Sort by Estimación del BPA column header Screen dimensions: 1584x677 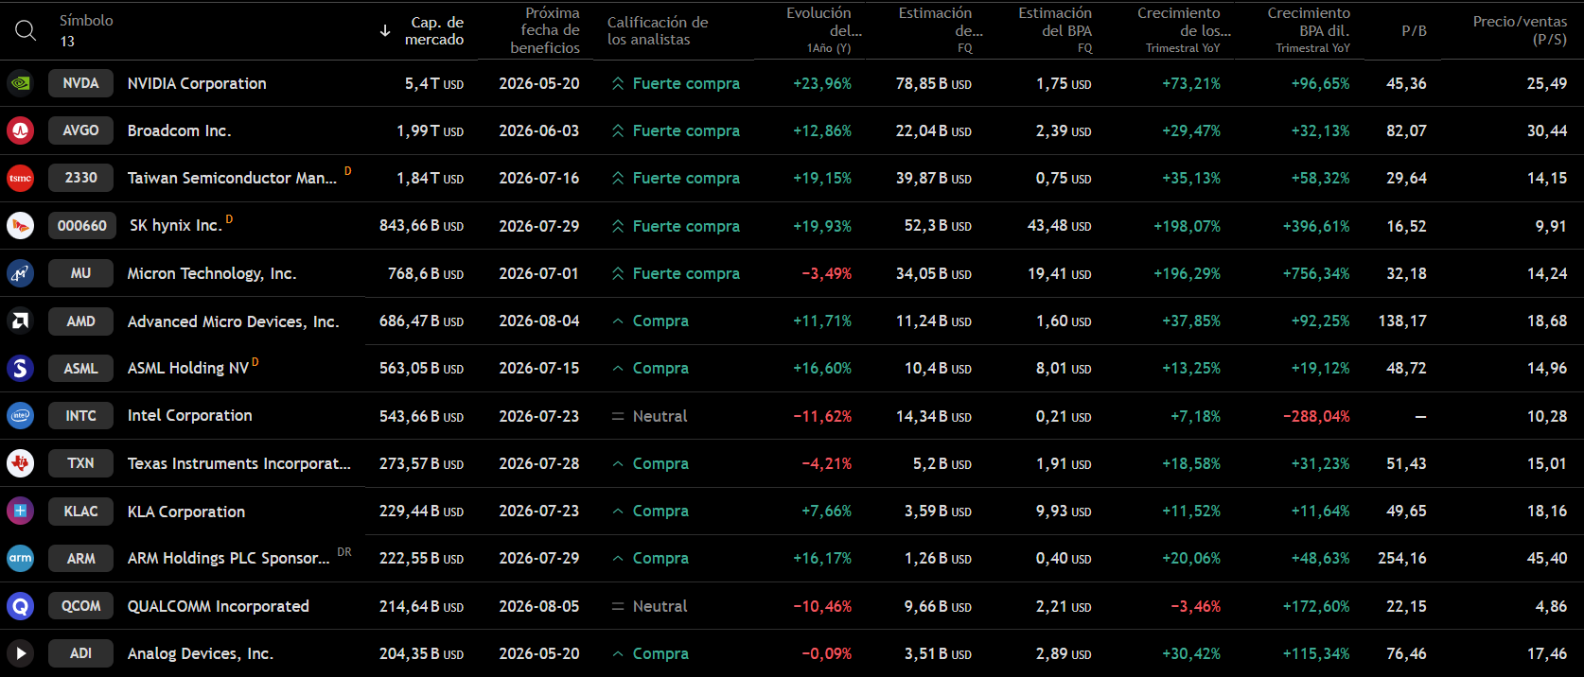pyautogui.click(x=1055, y=30)
